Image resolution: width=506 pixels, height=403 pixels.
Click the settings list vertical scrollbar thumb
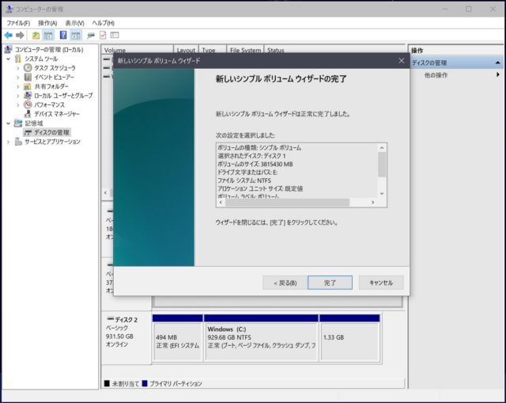point(382,164)
